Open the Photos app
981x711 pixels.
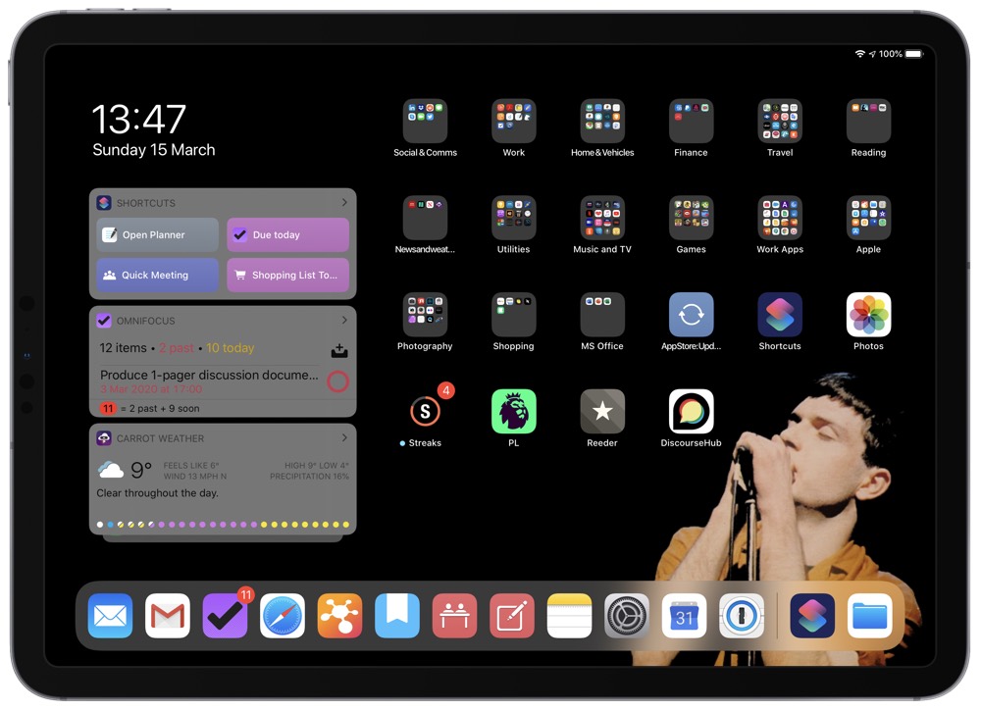click(869, 315)
